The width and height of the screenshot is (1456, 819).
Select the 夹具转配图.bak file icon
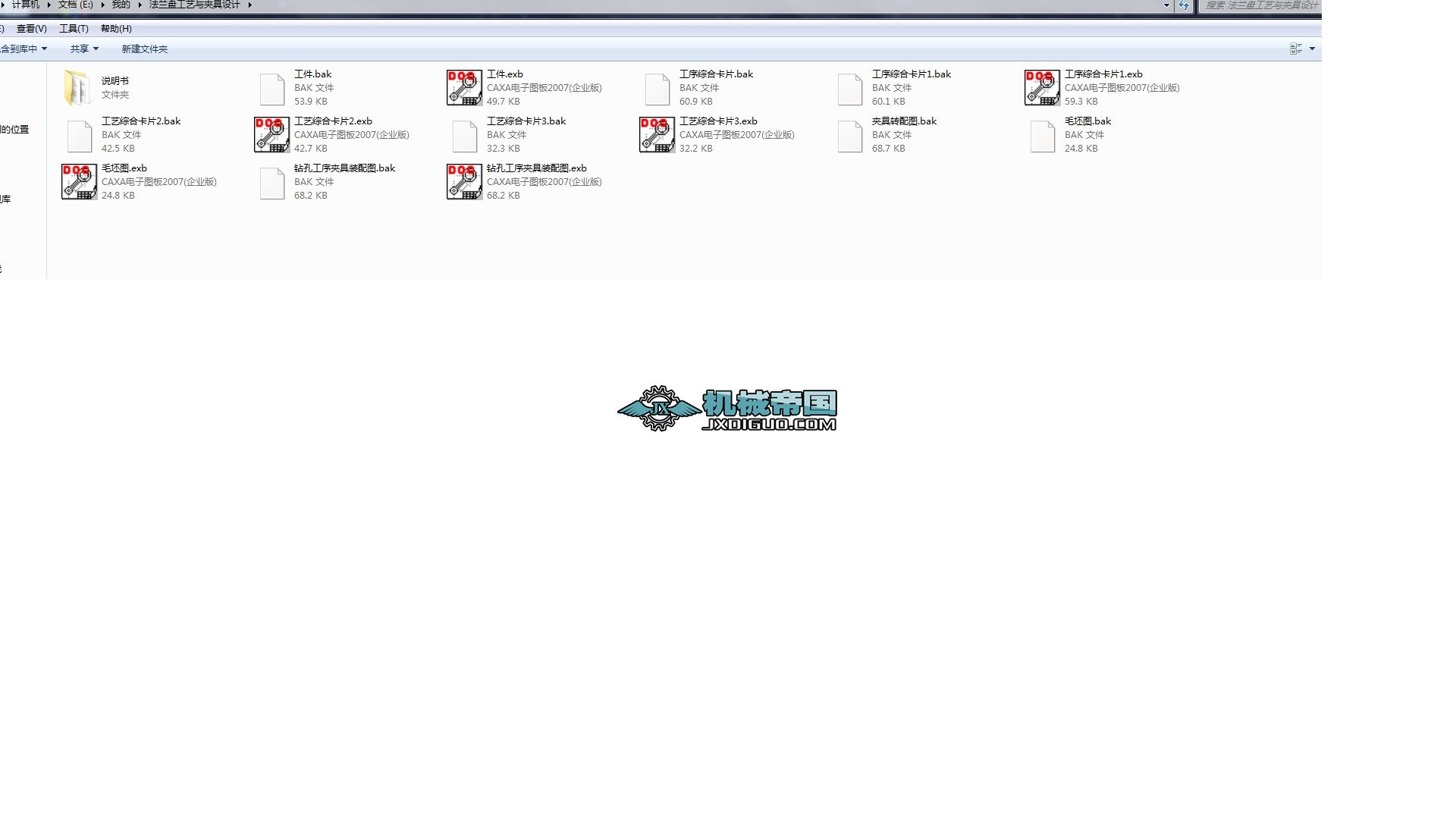[849, 135]
